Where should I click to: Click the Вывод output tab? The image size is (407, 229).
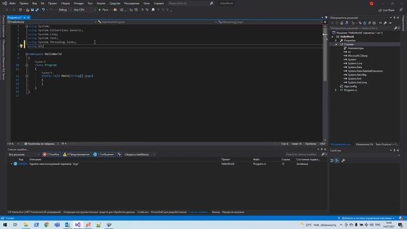(216, 212)
